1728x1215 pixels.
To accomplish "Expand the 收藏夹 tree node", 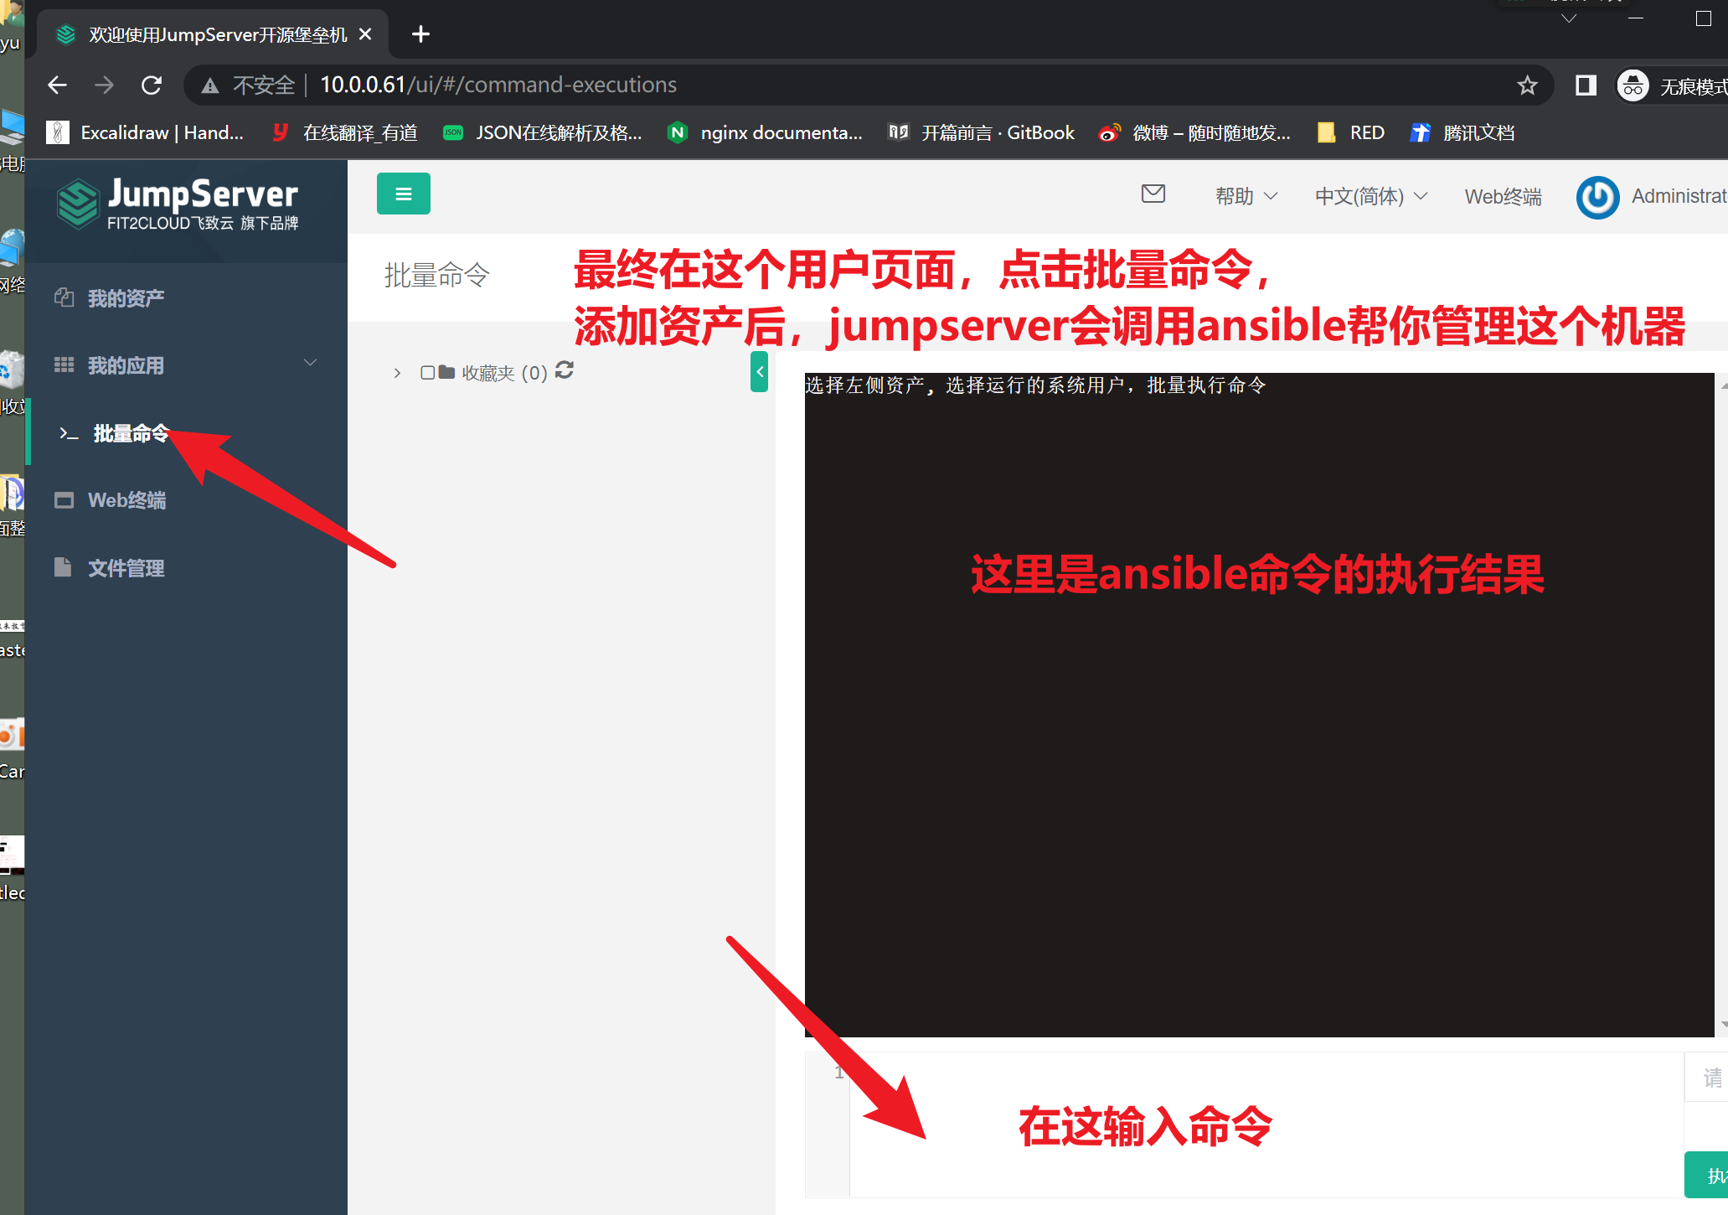I will click(397, 373).
